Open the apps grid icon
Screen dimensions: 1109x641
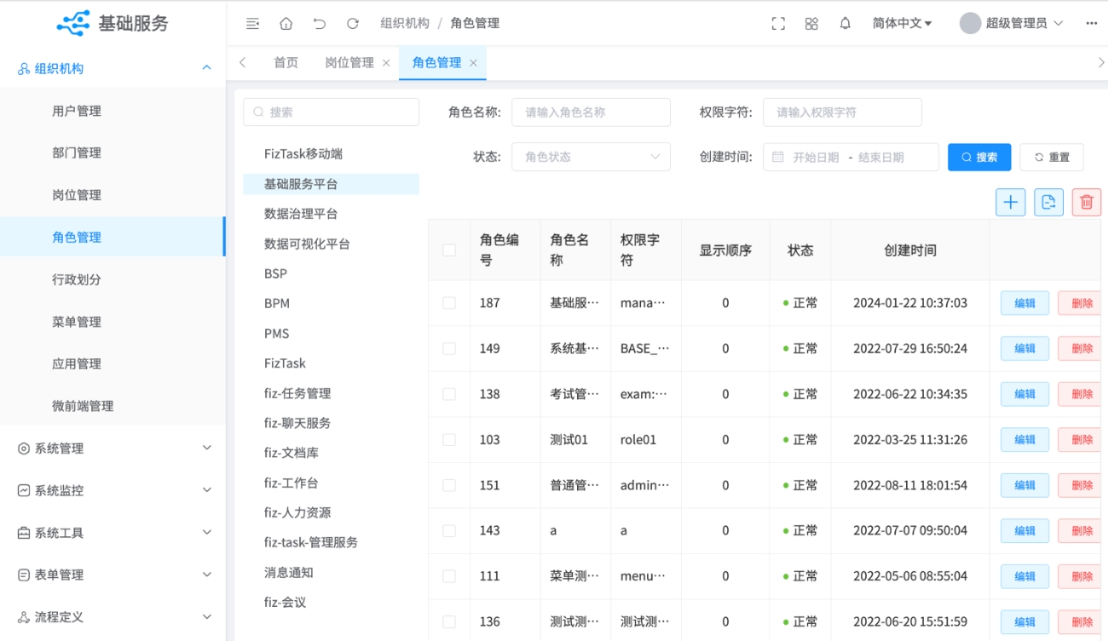coord(812,24)
